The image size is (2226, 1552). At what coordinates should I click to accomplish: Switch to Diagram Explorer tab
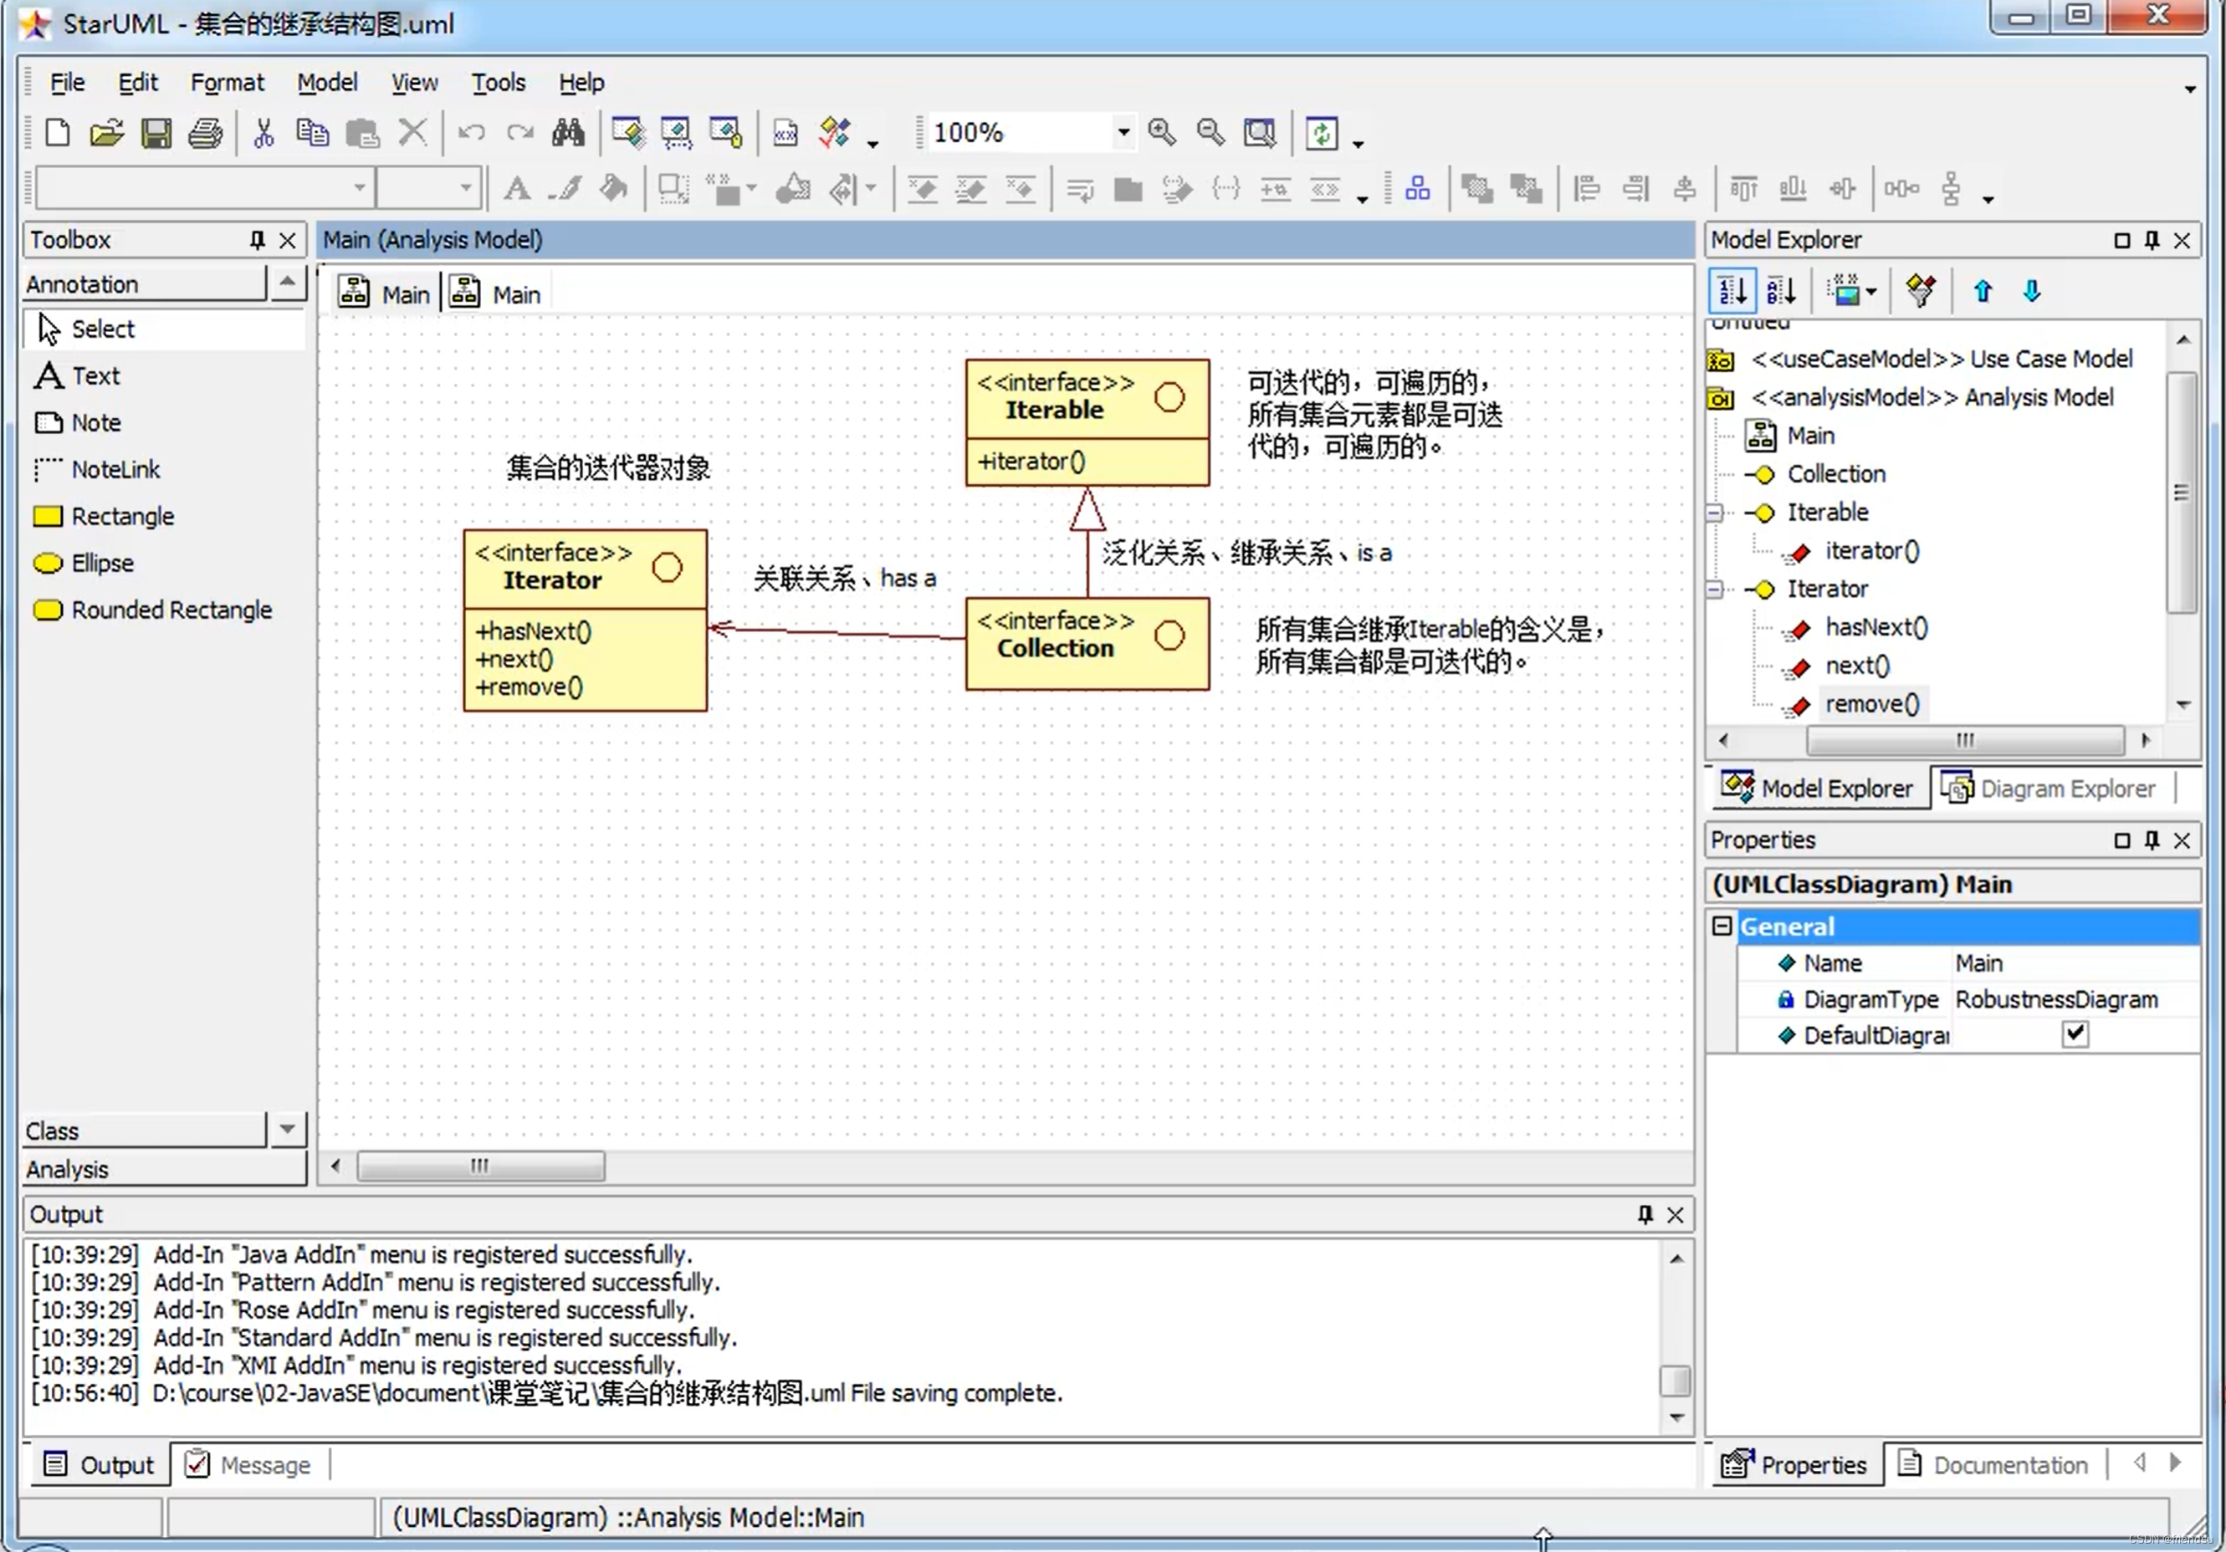2052,788
